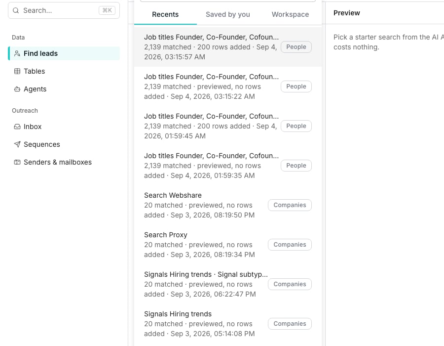Open the Search Proxy recent entry
This screenshot has height=346, width=444.
(x=228, y=245)
